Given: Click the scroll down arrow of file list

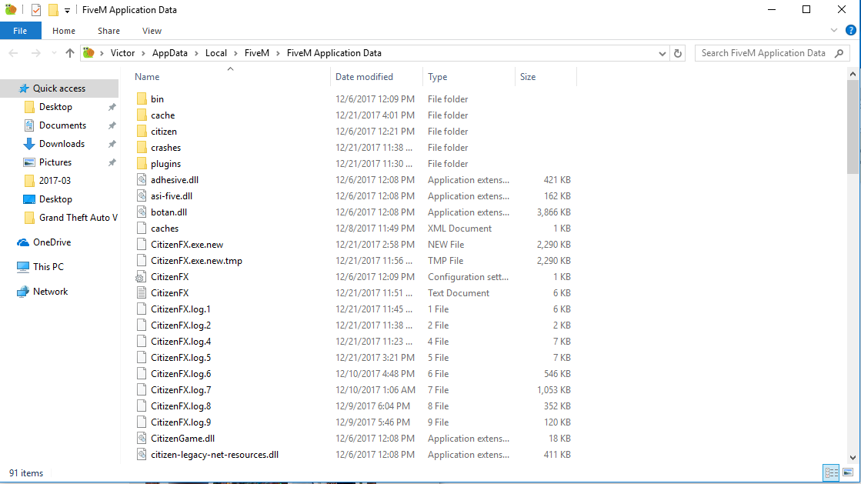Looking at the screenshot, I should click(853, 458).
